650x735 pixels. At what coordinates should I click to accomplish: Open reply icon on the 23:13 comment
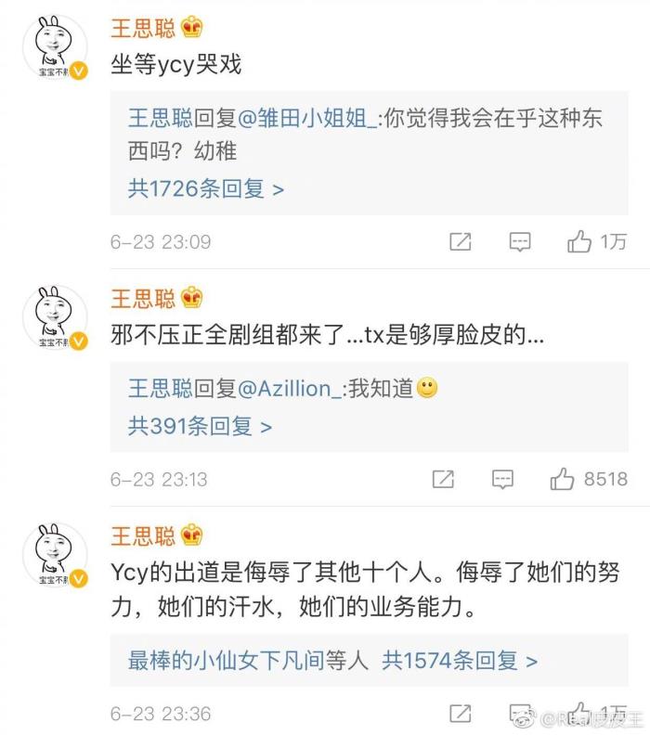(502, 480)
